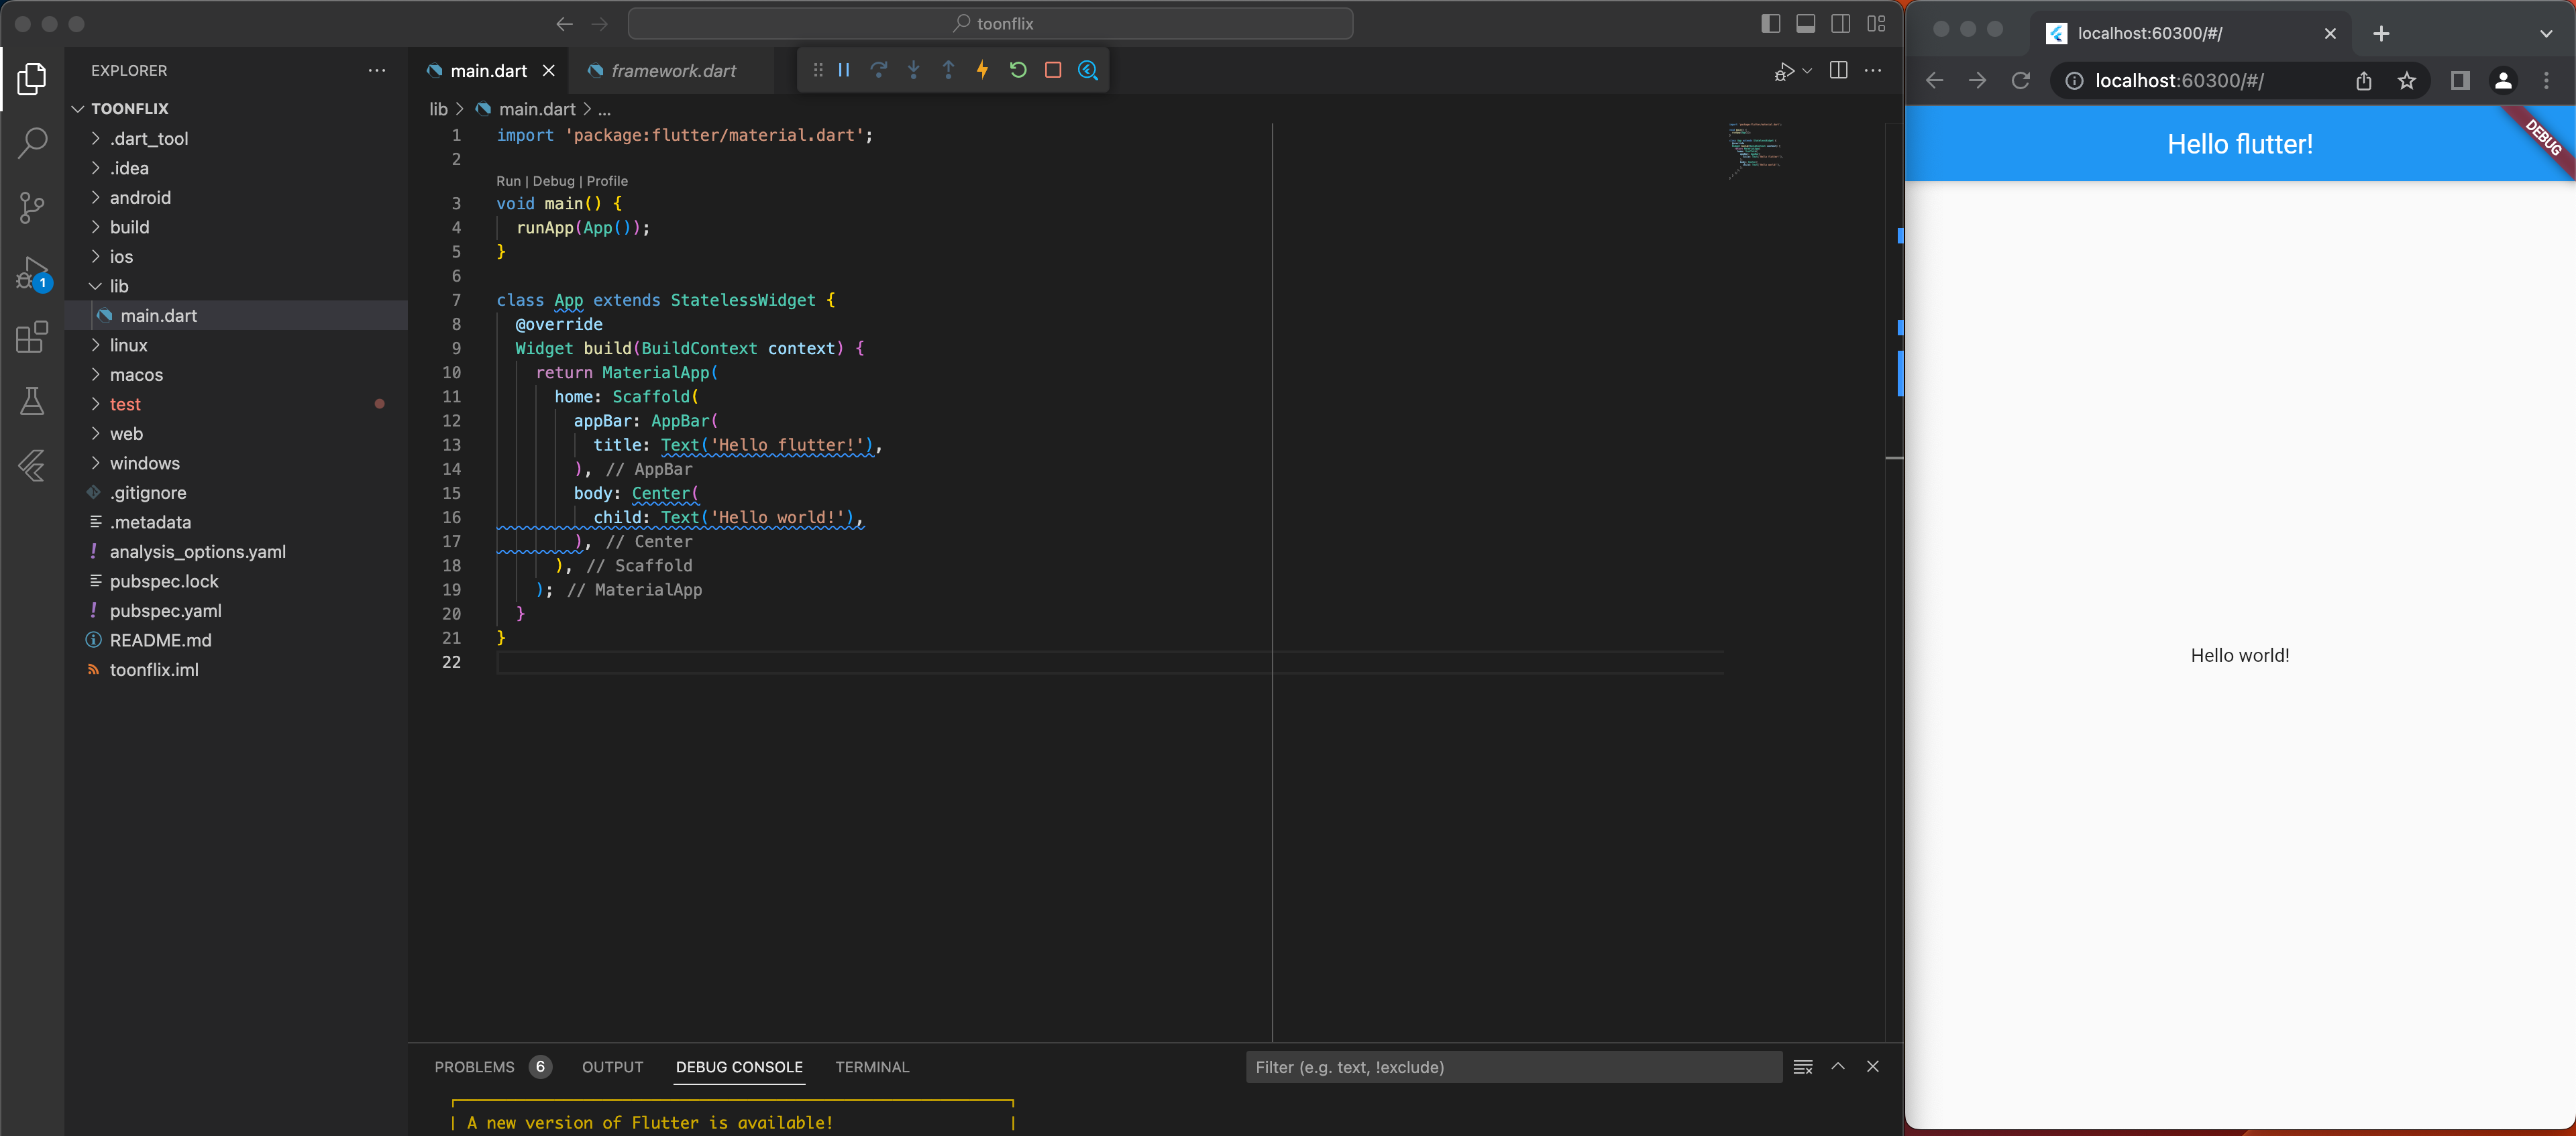Screen dimensions: 2576x1136
Task: Open the Search view in activity bar
Action: 32,143
